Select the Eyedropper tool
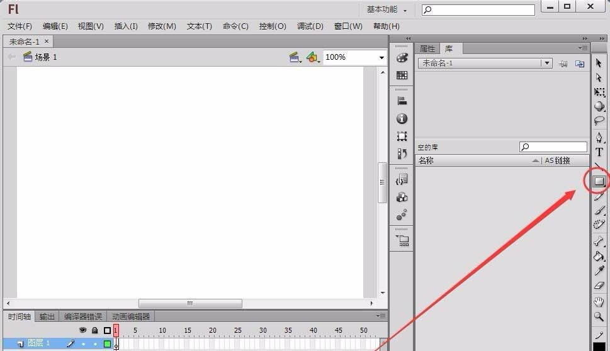 (599, 270)
